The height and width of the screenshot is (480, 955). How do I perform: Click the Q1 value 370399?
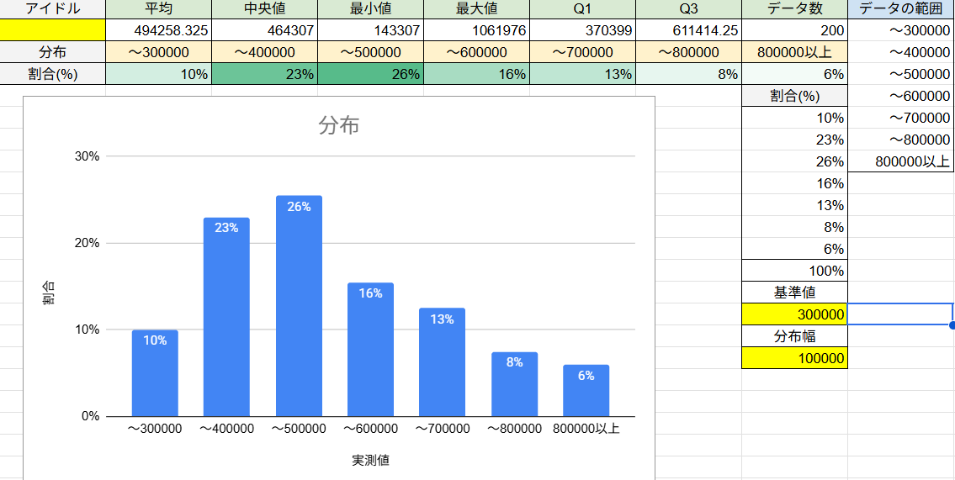[583, 30]
